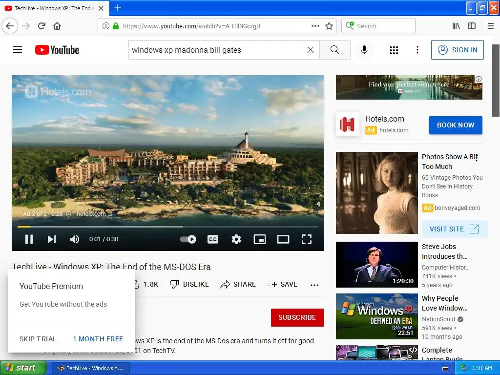Search with your voice microphone
The width and height of the screenshot is (500, 375).
pyautogui.click(x=364, y=50)
